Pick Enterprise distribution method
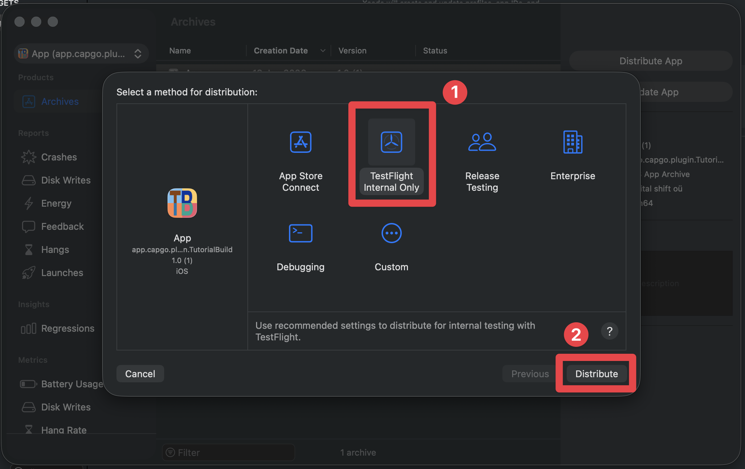 point(572,155)
